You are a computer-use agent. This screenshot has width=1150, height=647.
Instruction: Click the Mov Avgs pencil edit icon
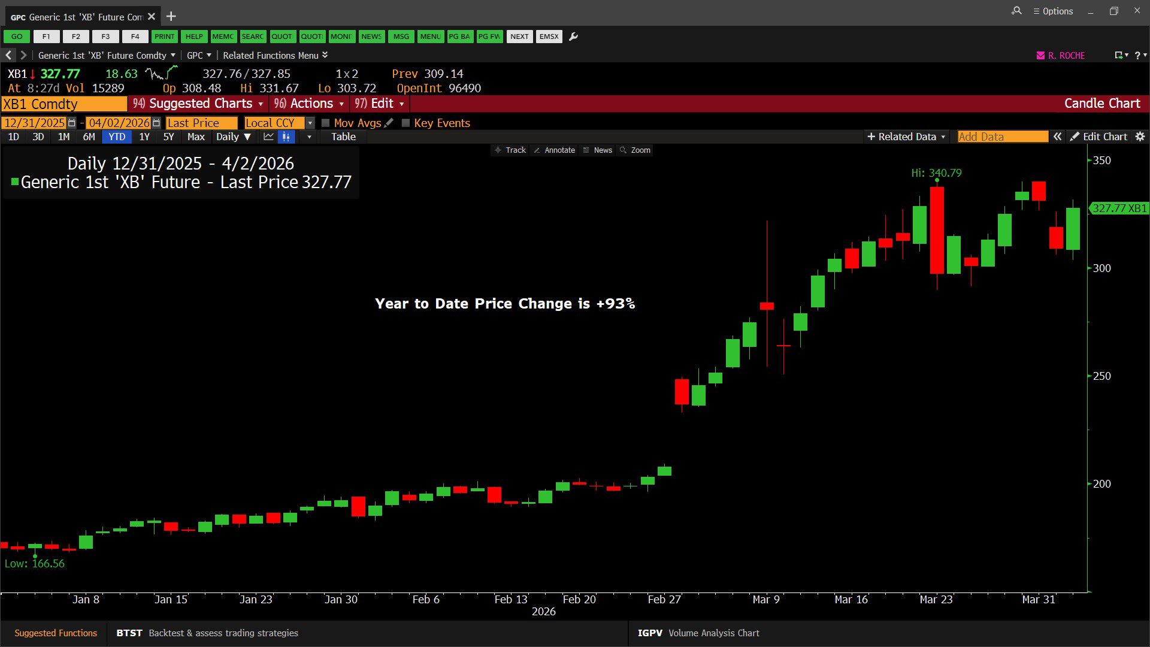point(389,123)
